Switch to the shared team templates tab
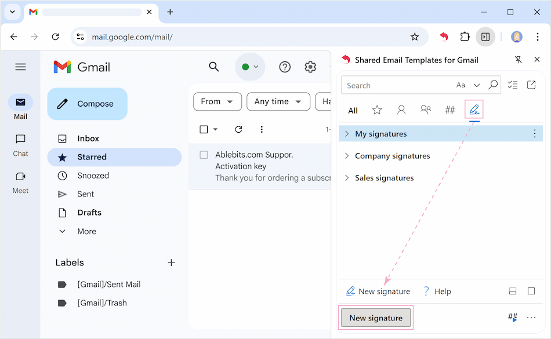Screen dimensions: 551x339 pyautogui.click(x=426, y=110)
